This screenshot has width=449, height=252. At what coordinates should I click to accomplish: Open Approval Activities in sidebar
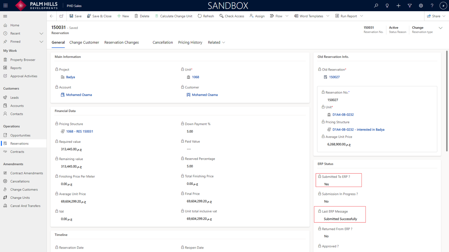coord(23,76)
